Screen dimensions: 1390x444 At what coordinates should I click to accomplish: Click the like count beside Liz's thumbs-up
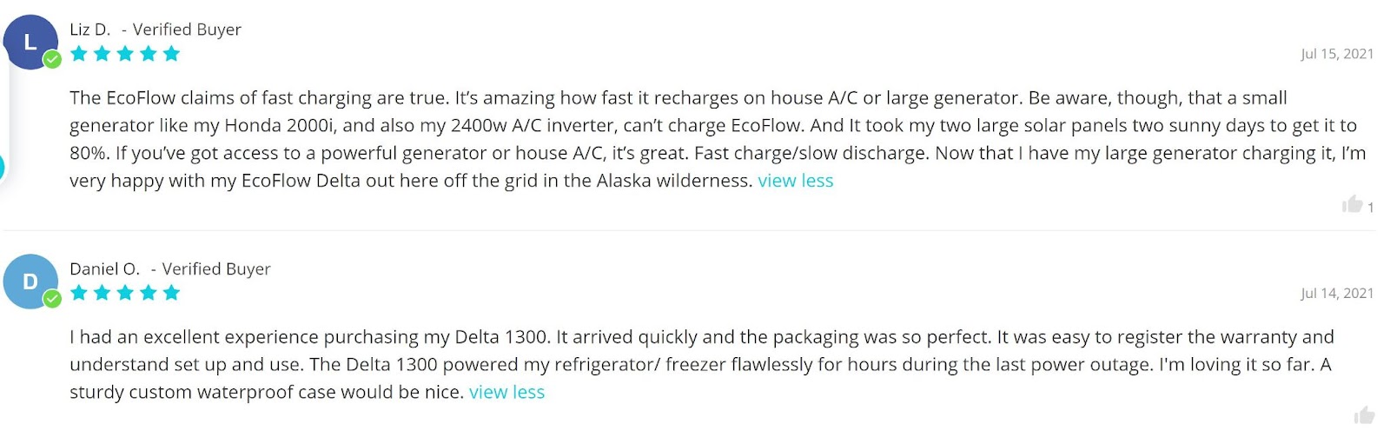[1370, 208]
